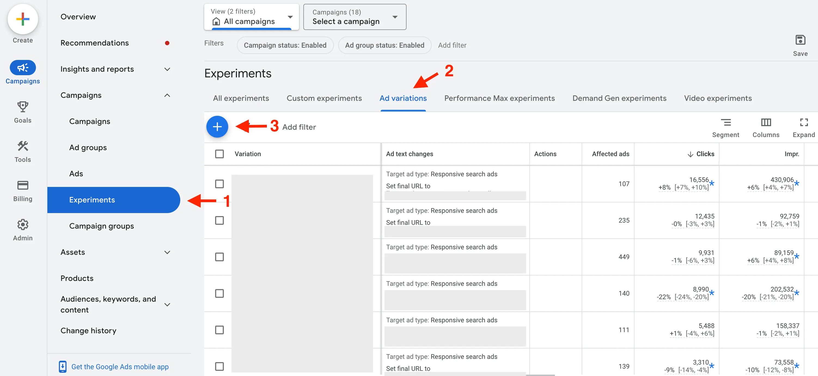Expand the Assets section
The width and height of the screenshot is (818, 376).
pos(167,252)
